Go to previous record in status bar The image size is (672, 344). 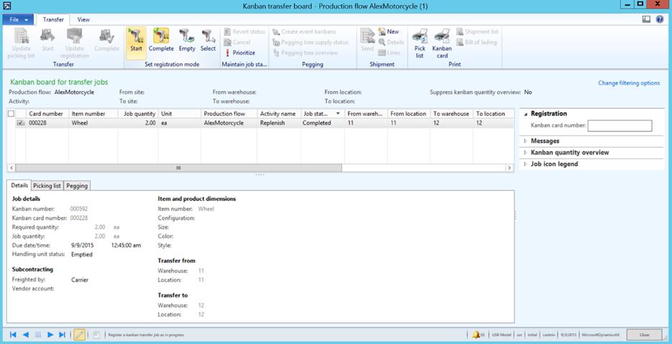click(x=26, y=335)
